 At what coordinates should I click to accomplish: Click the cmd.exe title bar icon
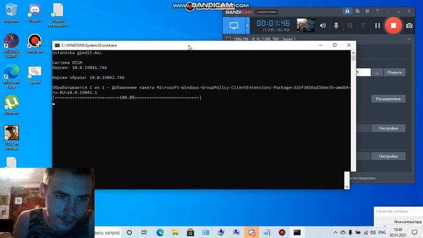(x=57, y=46)
